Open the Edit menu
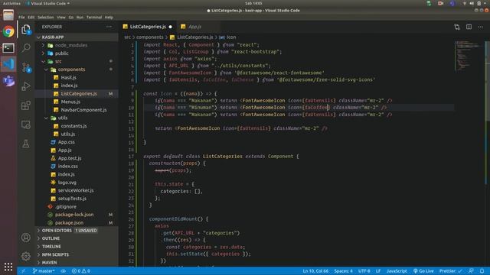Viewport: 490px width, 275px height. (31, 18)
